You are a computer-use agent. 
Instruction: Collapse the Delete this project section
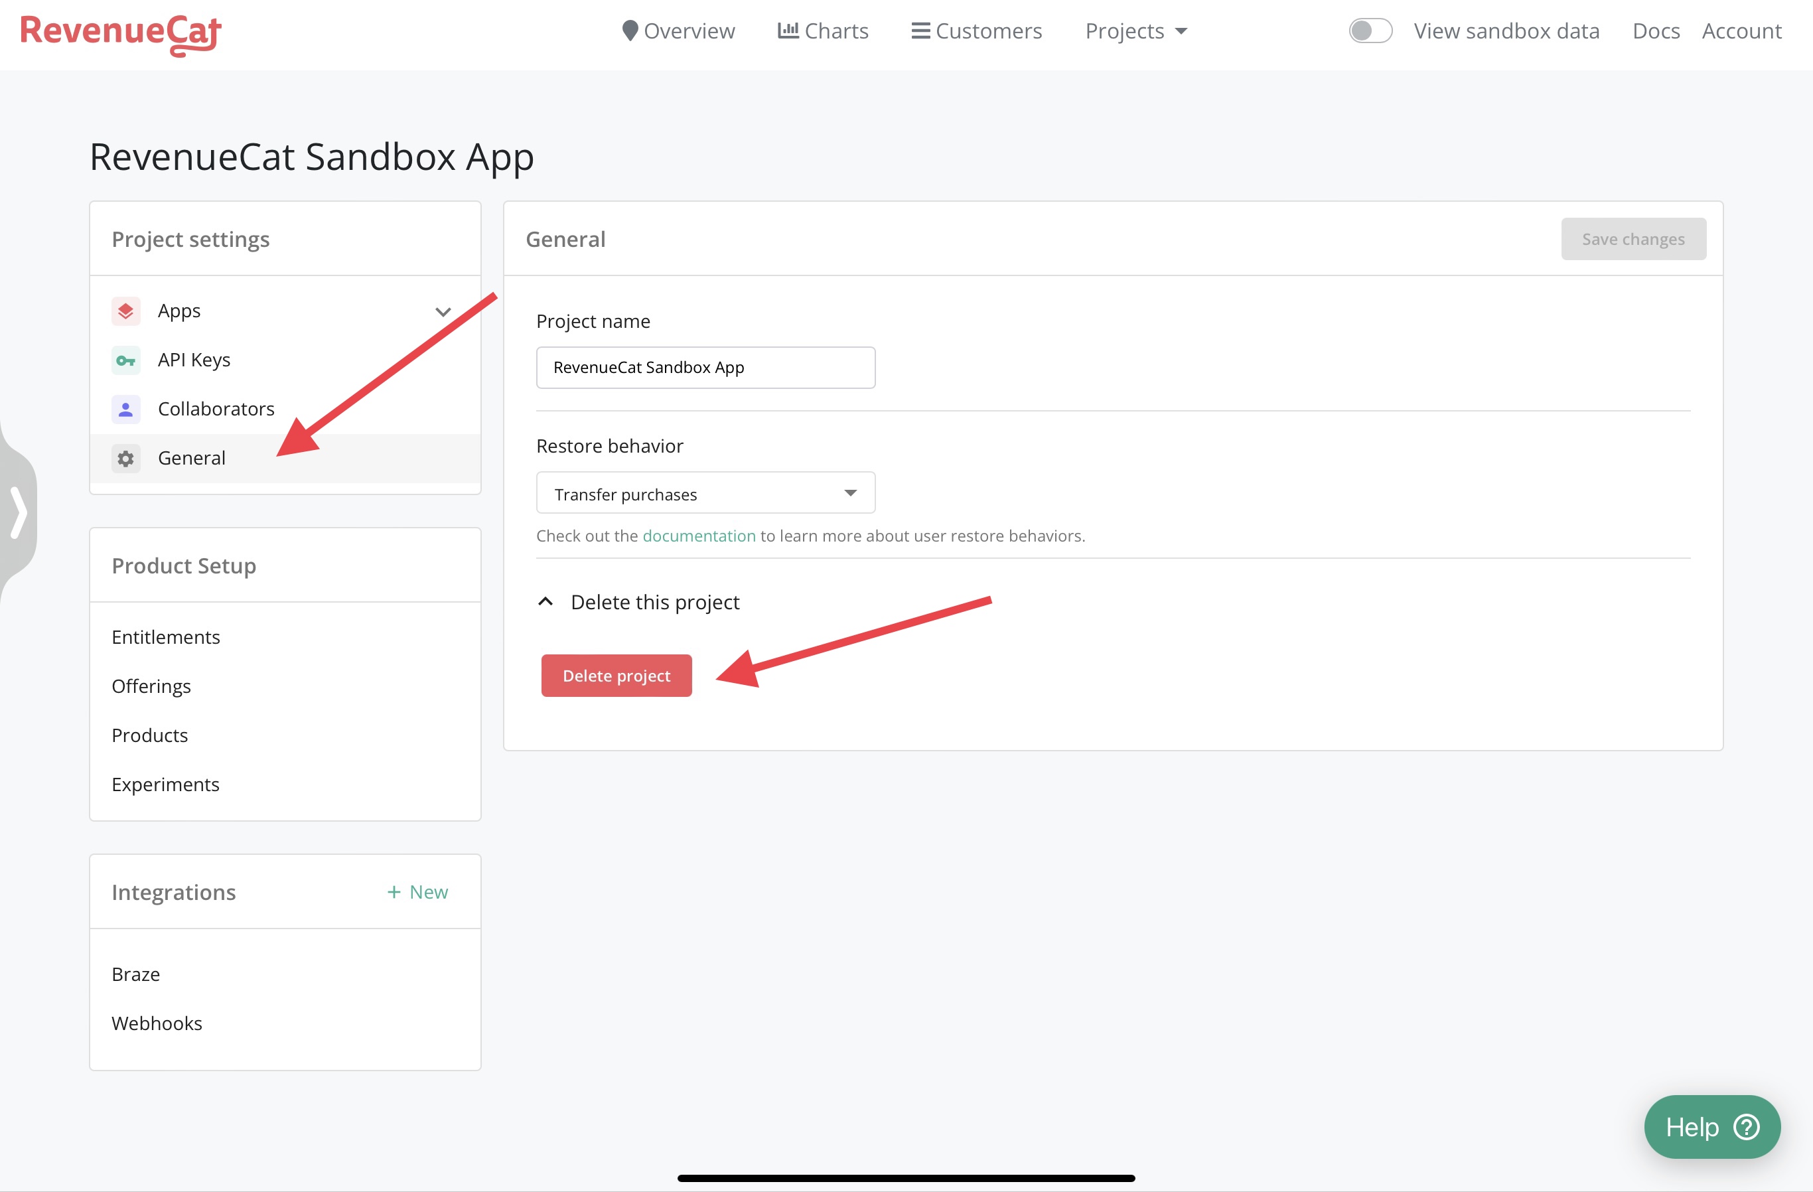tap(545, 602)
